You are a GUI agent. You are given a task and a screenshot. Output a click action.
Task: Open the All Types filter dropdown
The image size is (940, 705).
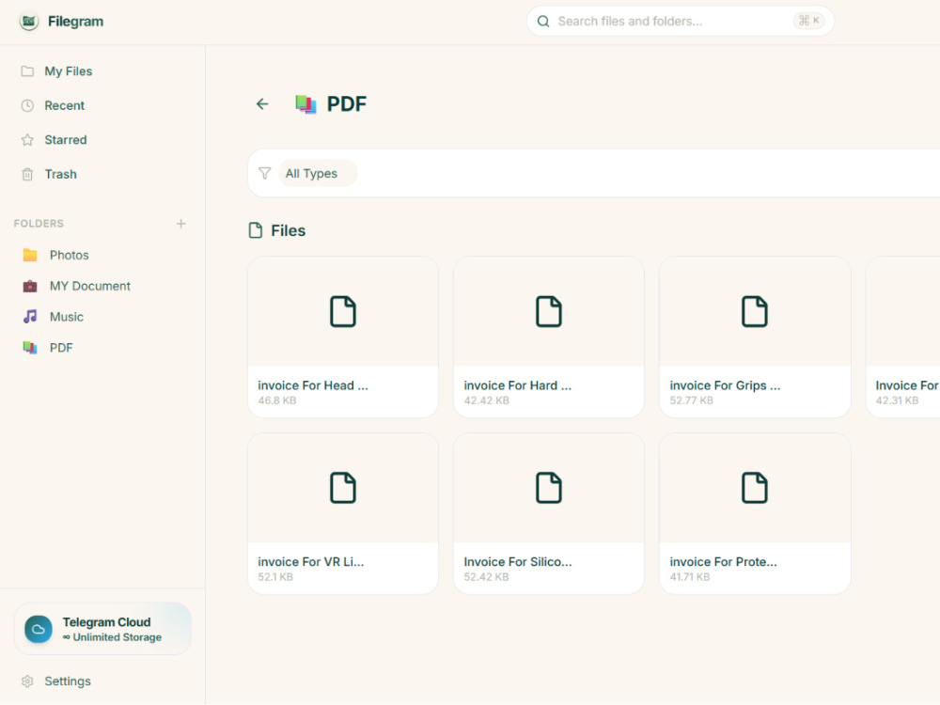(318, 173)
